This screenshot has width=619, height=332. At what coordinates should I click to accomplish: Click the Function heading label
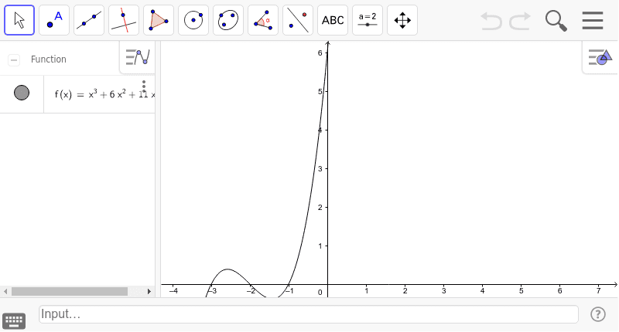pyautogui.click(x=49, y=59)
